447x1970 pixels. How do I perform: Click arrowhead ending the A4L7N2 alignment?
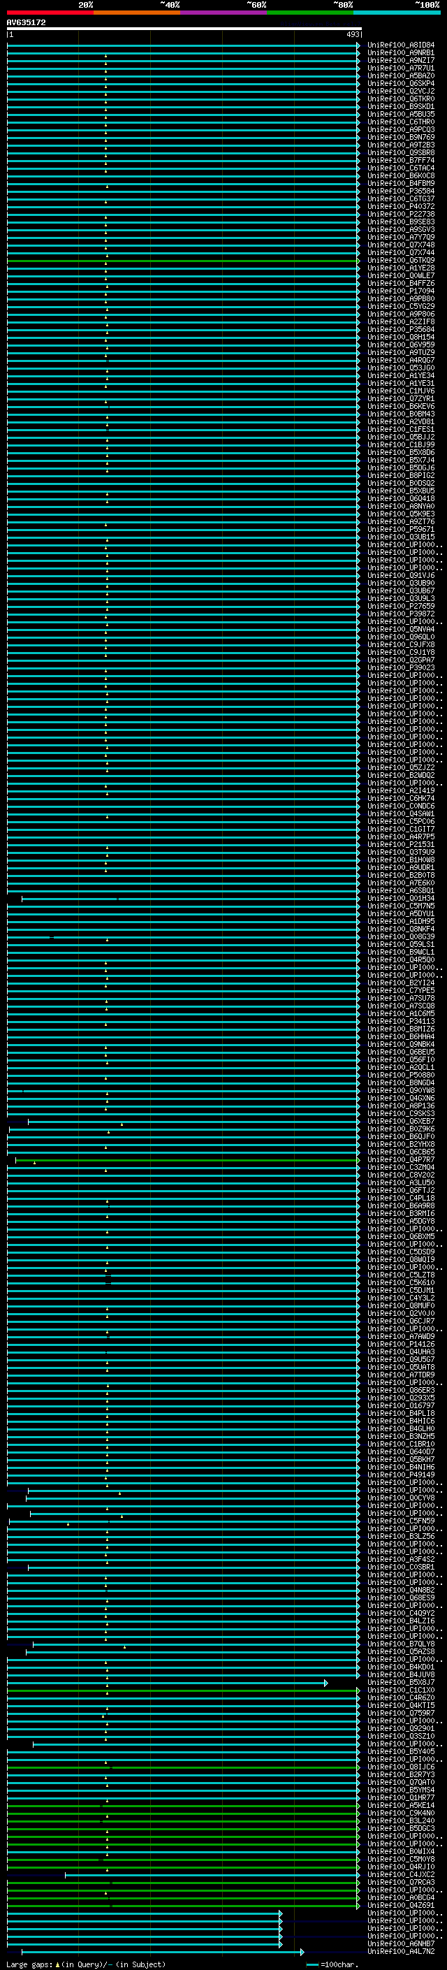click(x=302, y=1952)
